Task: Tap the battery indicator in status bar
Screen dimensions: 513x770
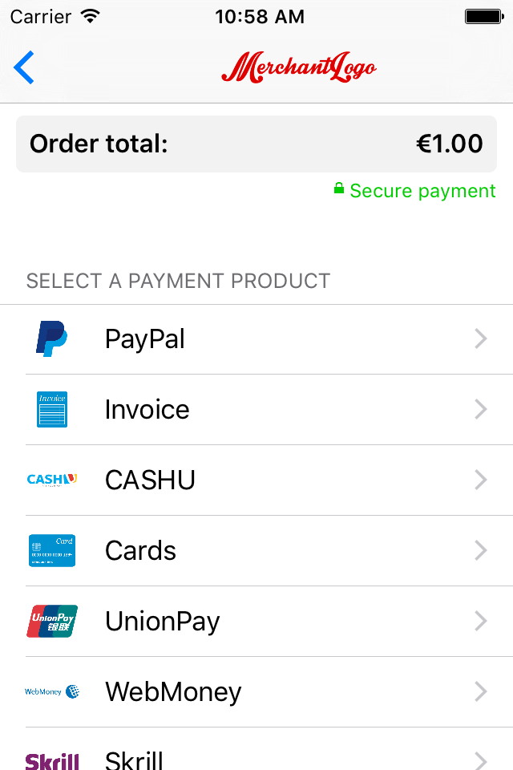Action: (x=483, y=16)
